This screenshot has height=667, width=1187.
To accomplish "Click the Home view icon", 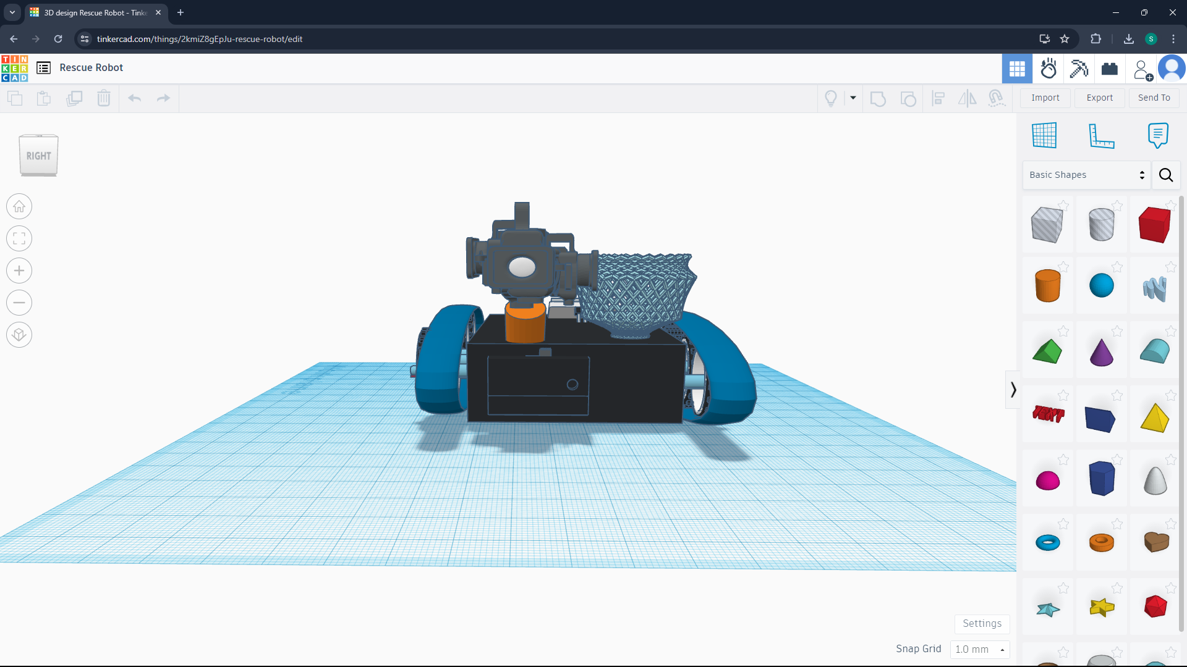I will pyautogui.click(x=19, y=206).
